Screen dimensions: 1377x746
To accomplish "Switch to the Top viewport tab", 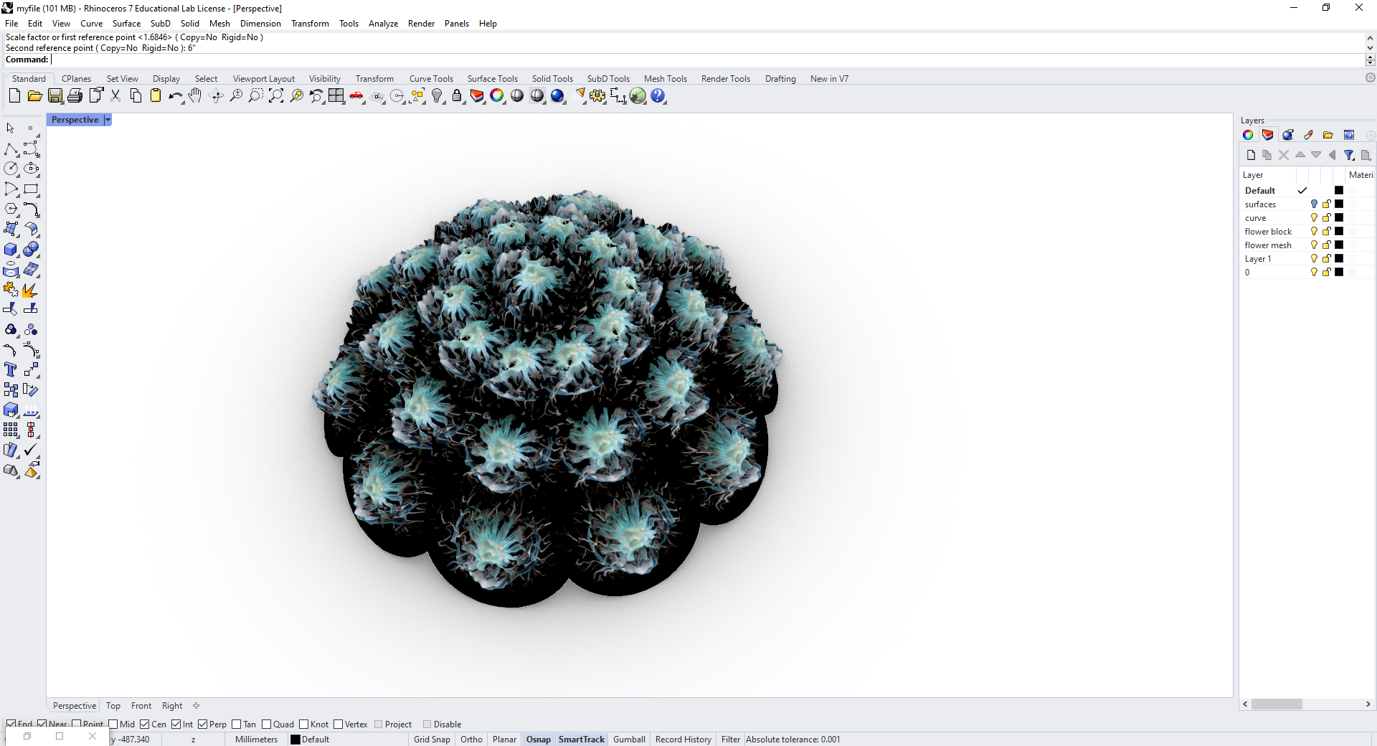I will click(113, 706).
